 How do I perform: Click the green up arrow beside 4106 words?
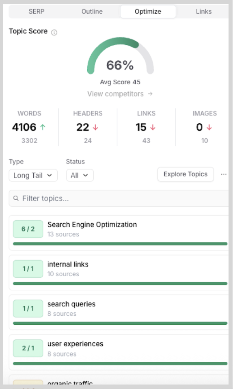click(43, 127)
